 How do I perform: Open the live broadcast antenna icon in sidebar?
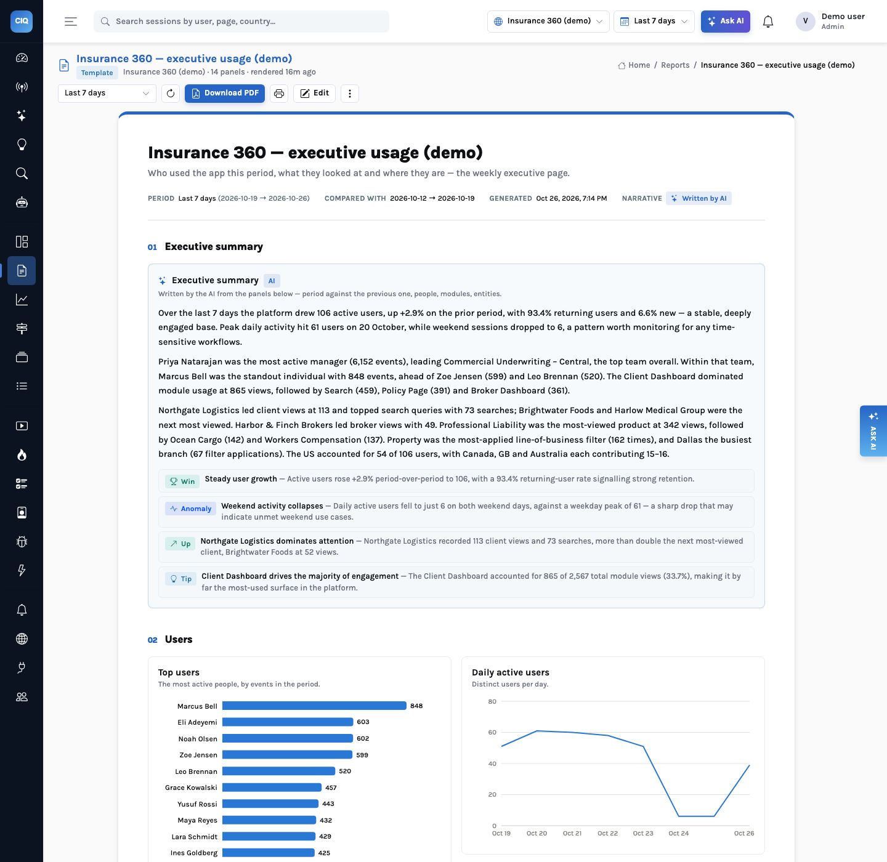22,87
